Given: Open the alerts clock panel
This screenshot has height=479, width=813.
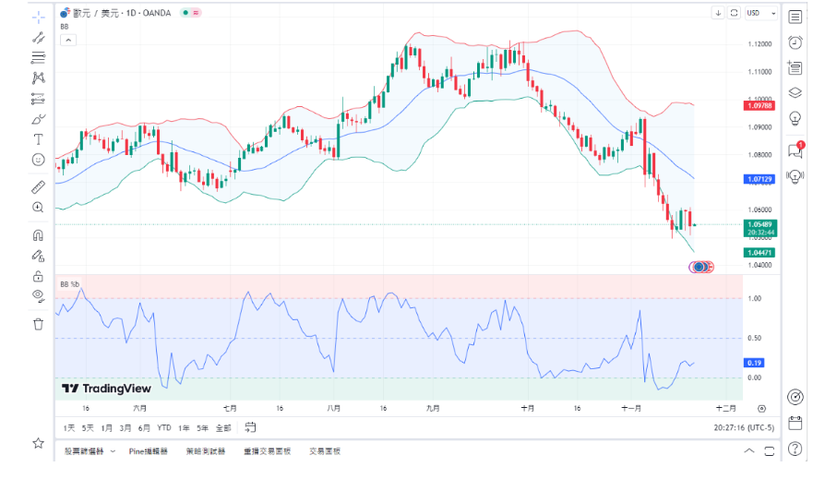Looking at the screenshot, I should [795, 42].
